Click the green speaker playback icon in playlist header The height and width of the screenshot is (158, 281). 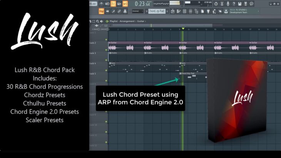[107, 21]
